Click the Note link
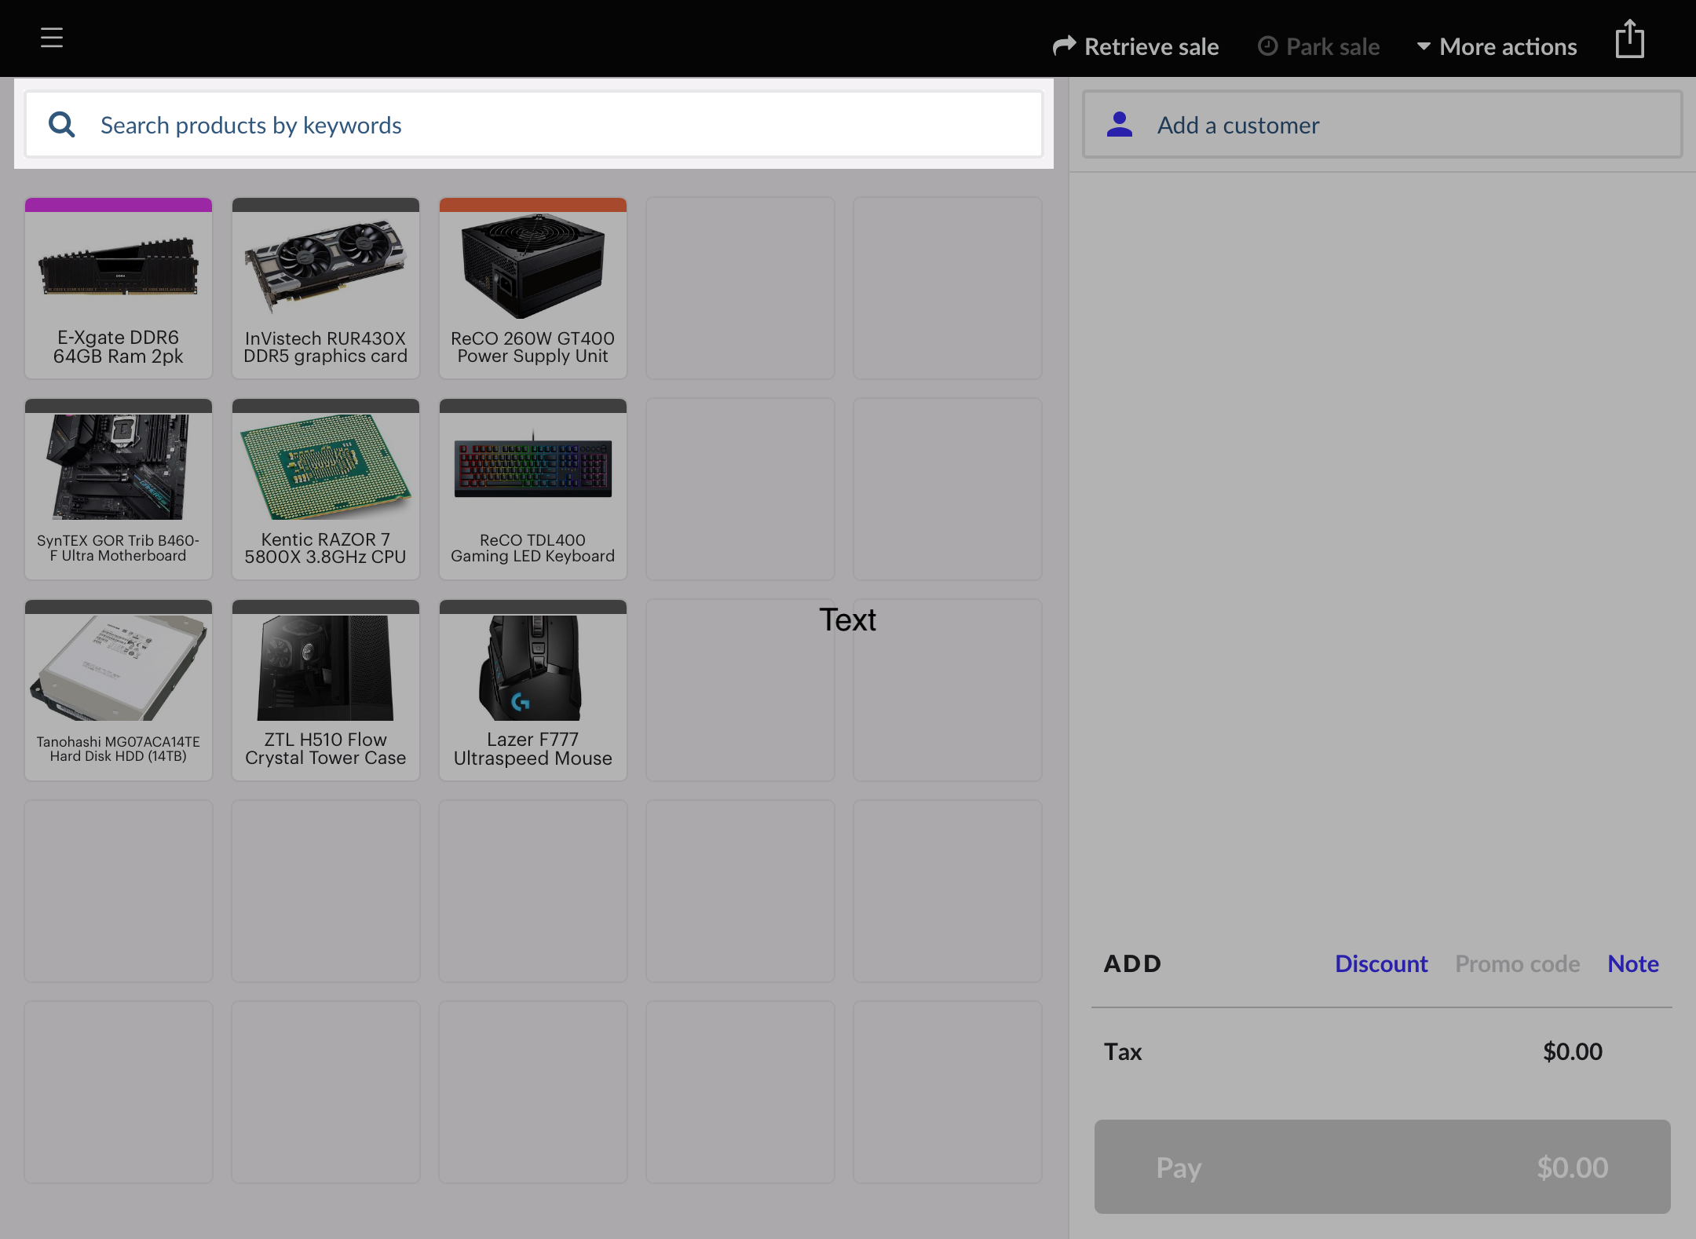 coord(1633,963)
